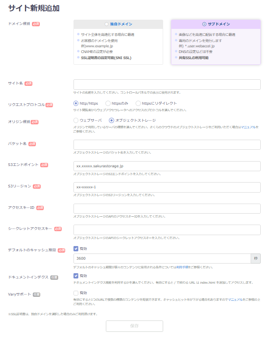Image resolution: width=269 pixels, height=338 pixels.
Task: Focus the S3エンドポイント input field
Action: [x=167, y=166]
